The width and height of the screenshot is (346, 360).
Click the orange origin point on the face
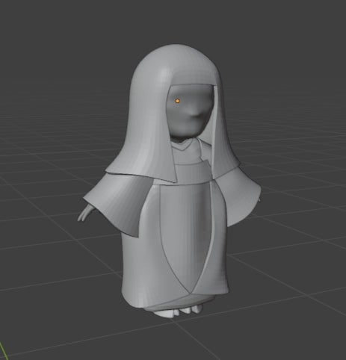click(x=177, y=101)
